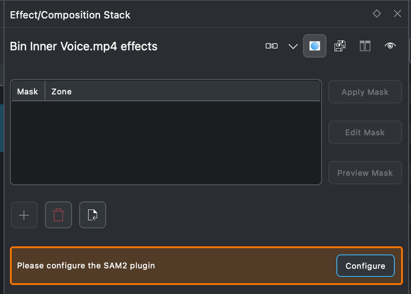Delete mask using the trash icon

point(58,215)
